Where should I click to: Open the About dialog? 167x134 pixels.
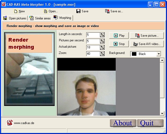coord(123,123)
